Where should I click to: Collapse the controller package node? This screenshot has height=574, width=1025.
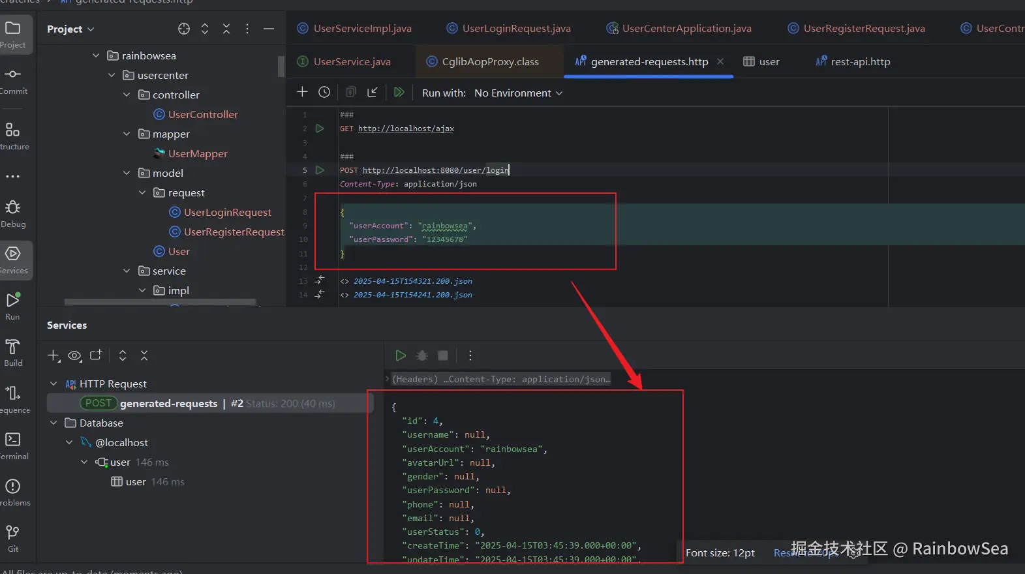pos(127,95)
